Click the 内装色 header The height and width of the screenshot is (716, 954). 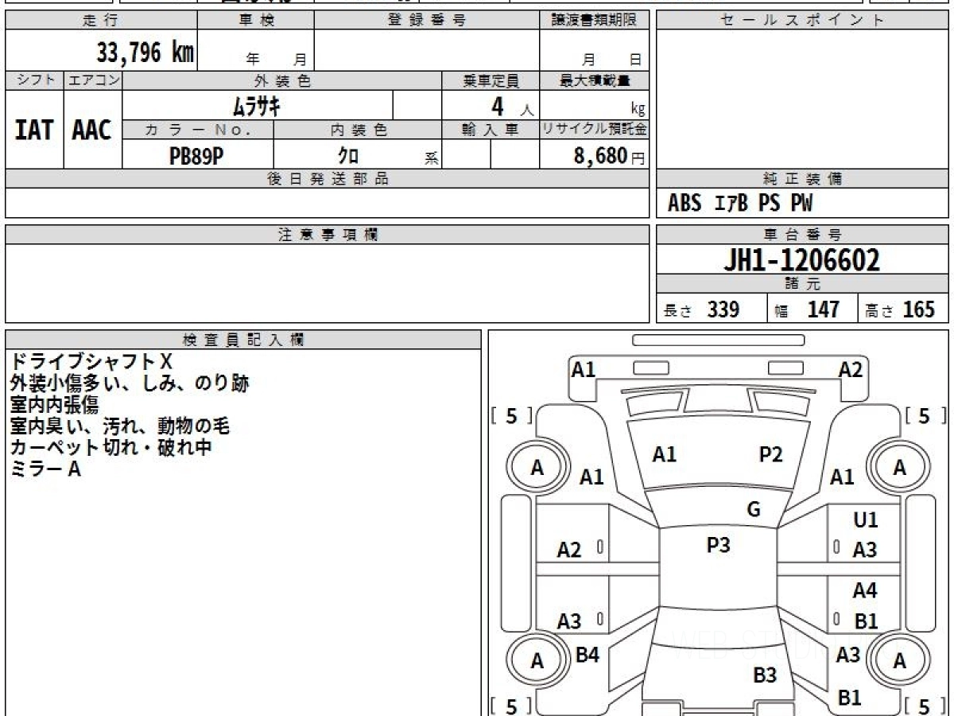click(x=357, y=130)
